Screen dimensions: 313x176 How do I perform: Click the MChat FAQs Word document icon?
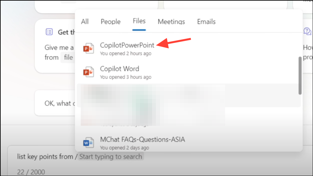[88, 143]
